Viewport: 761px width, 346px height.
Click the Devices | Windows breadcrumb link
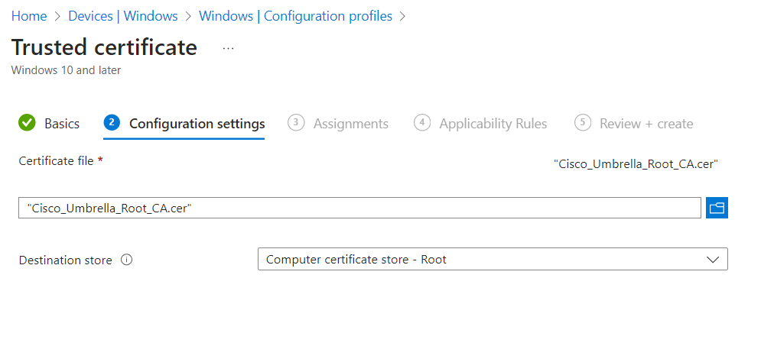click(122, 16)
